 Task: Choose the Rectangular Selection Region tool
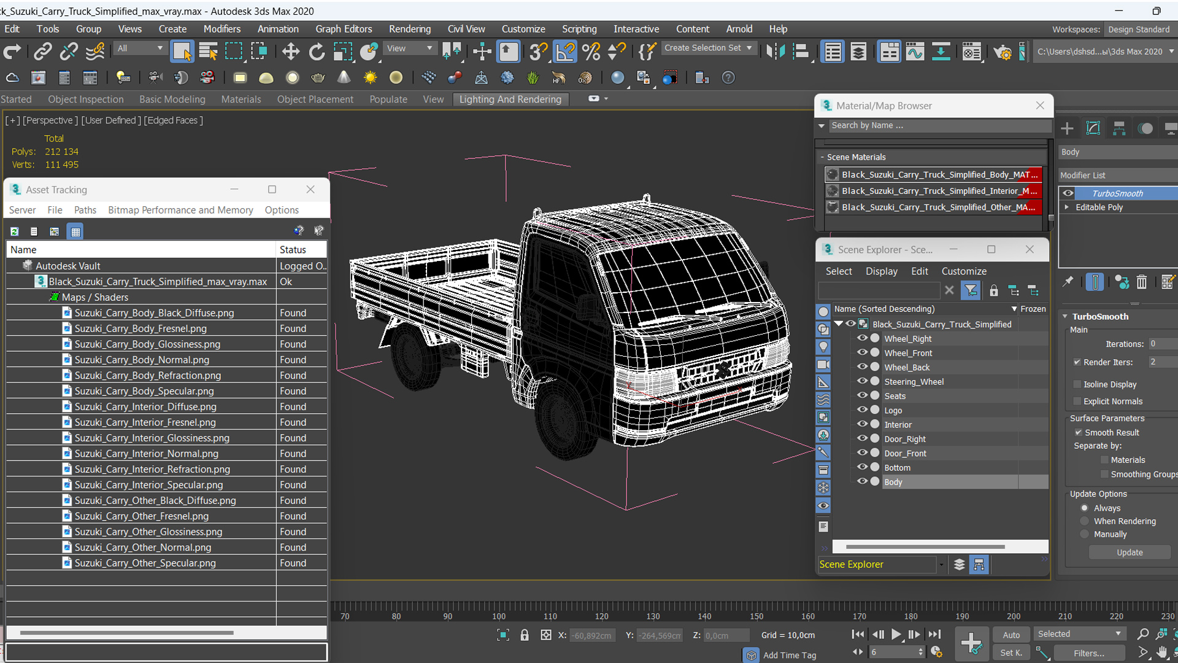tap(234, 52)
